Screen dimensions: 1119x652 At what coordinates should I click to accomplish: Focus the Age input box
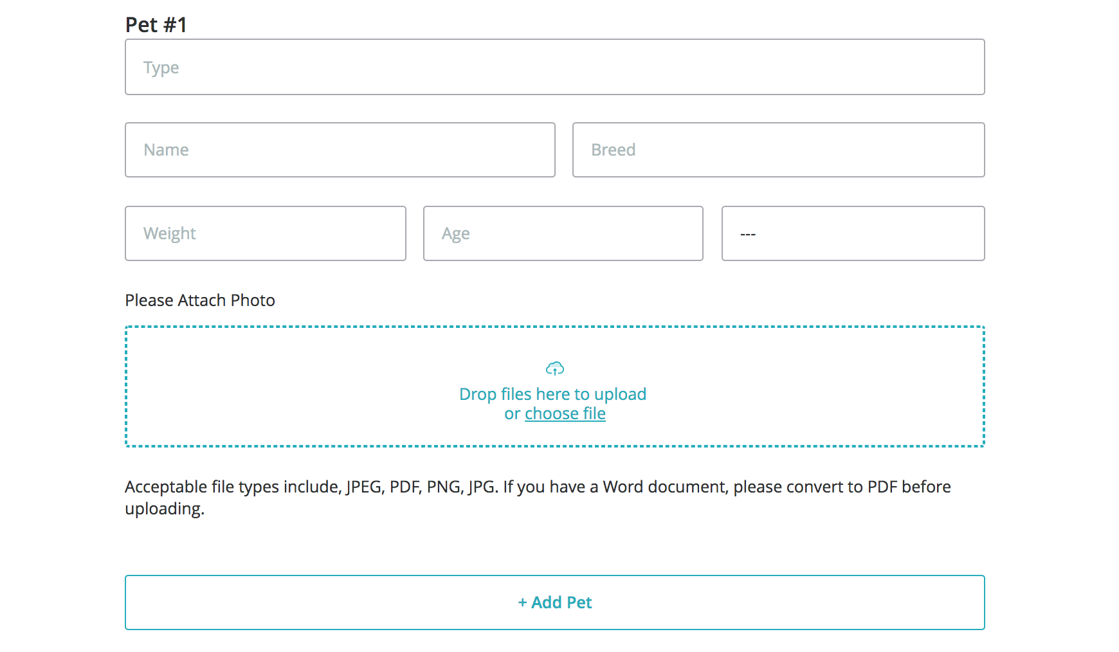(x=563, y=233)
